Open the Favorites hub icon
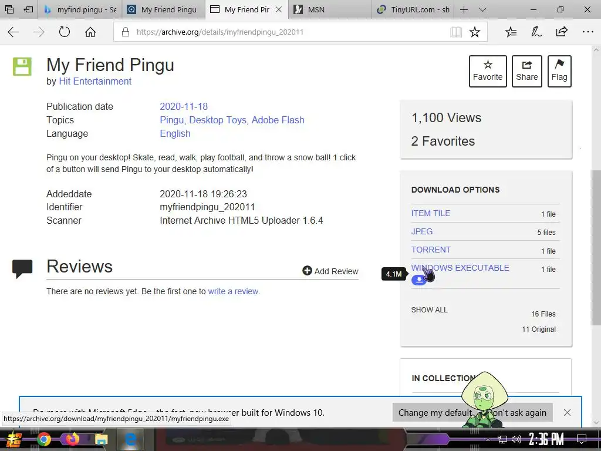 pyautogui.click(x=511, y=32)
